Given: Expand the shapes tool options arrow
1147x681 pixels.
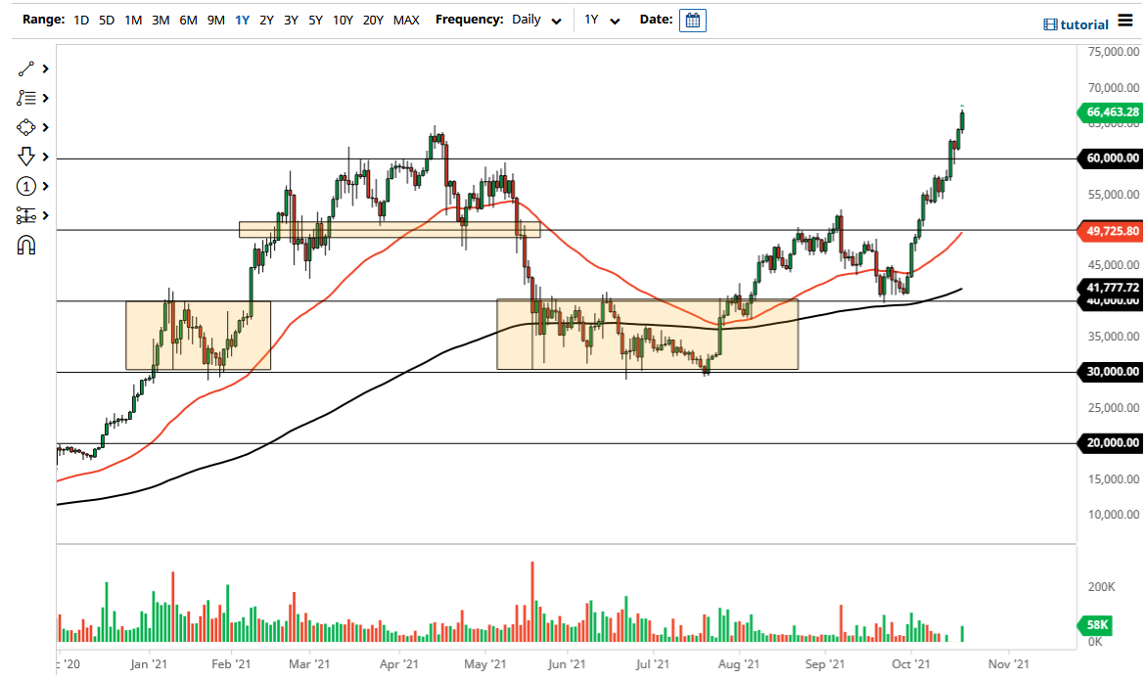Looking at the screenshot, I should point(45,127).
